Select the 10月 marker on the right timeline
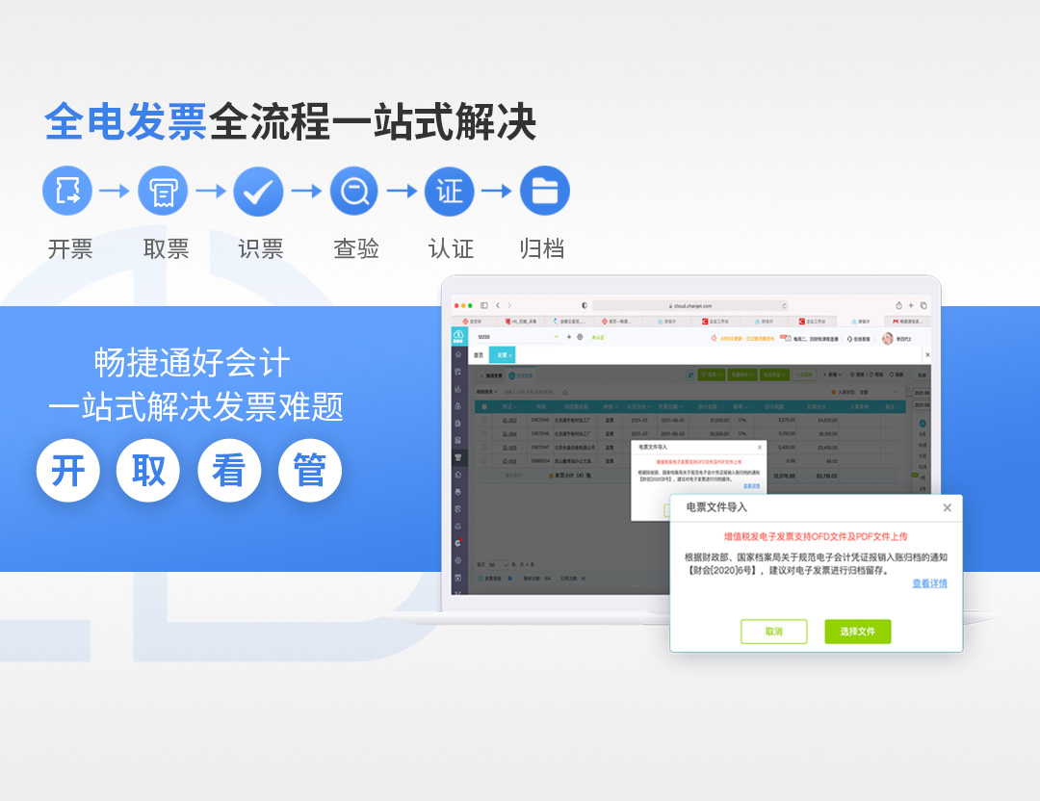Image resolution: width=1040 pixels, height=801 pixels. pos(923,445)
